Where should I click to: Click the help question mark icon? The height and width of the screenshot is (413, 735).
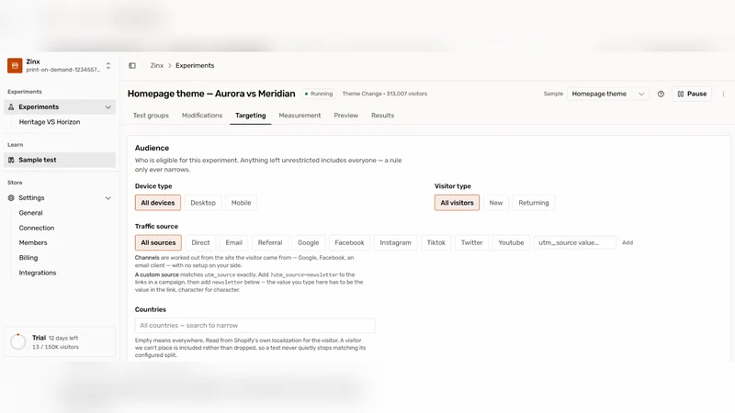661,94
